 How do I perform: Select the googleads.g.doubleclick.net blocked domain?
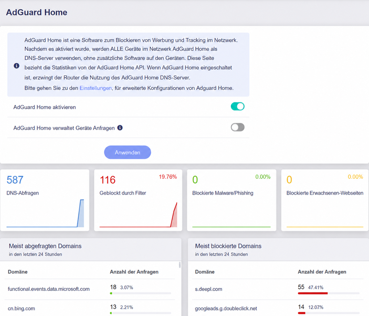(226, 308)
